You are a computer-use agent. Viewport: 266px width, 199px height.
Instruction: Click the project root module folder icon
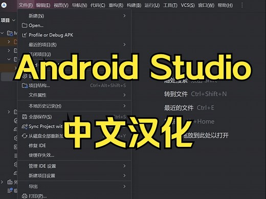[x=10, y=33]
